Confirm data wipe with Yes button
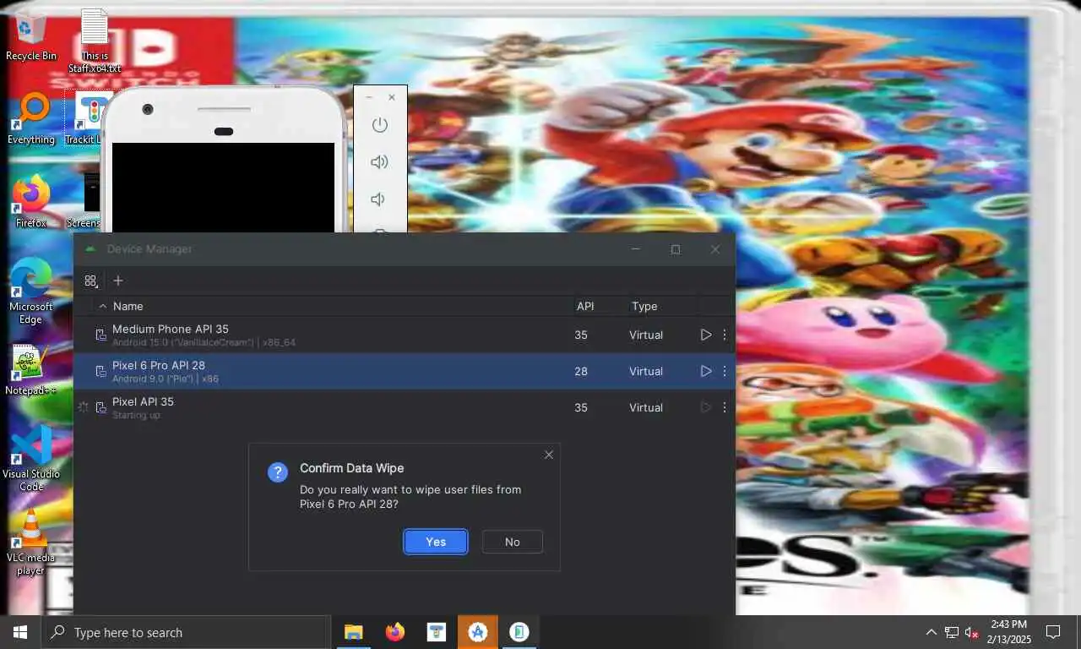Viewport: 1081px width, 649px height. tap(436, 542)
